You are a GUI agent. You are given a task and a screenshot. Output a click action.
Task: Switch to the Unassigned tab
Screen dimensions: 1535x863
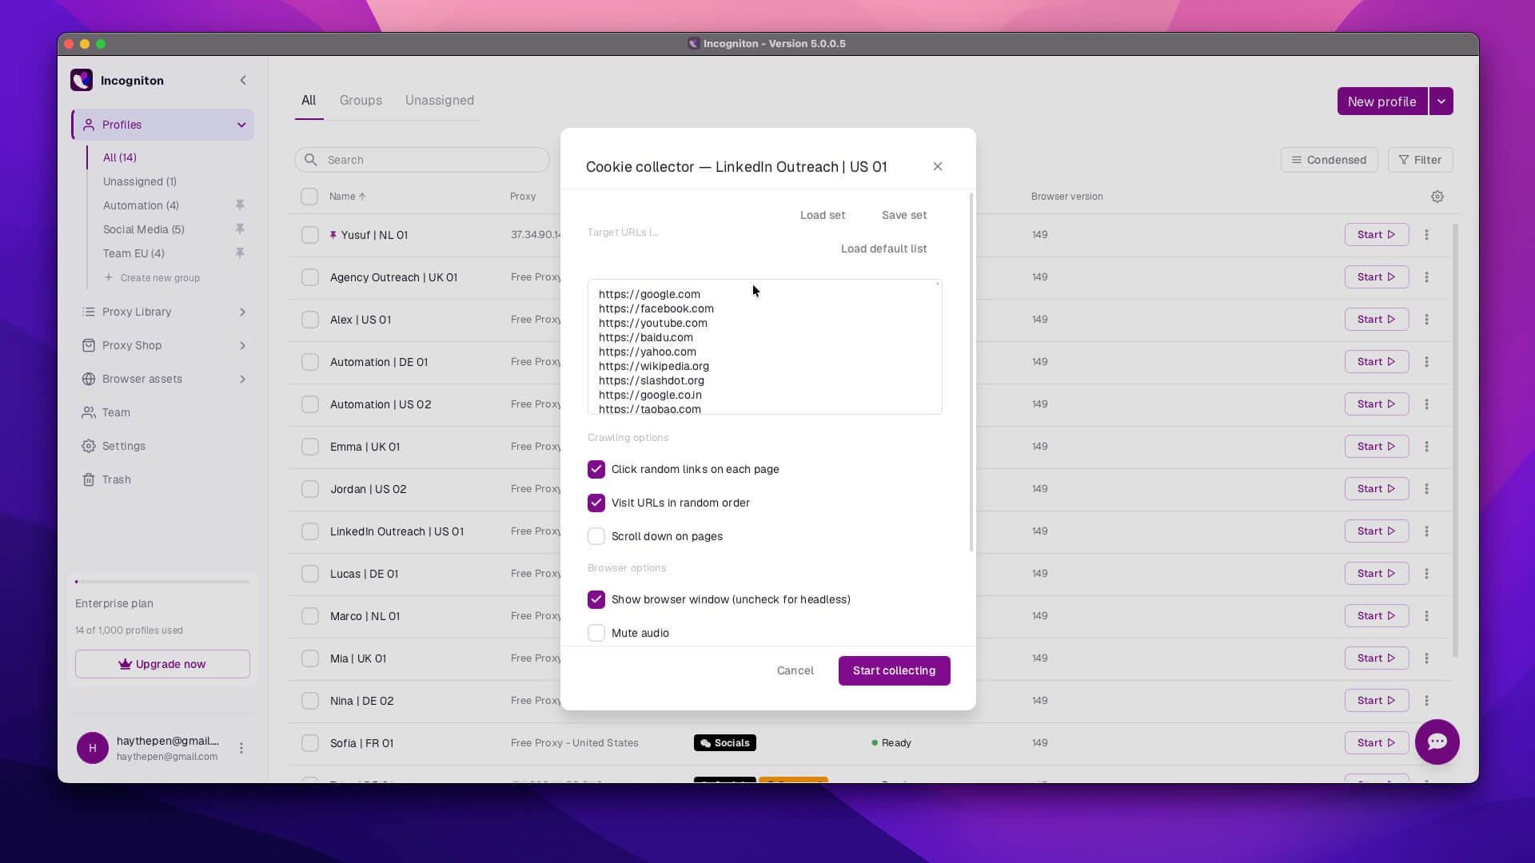(x=440, y=100)
